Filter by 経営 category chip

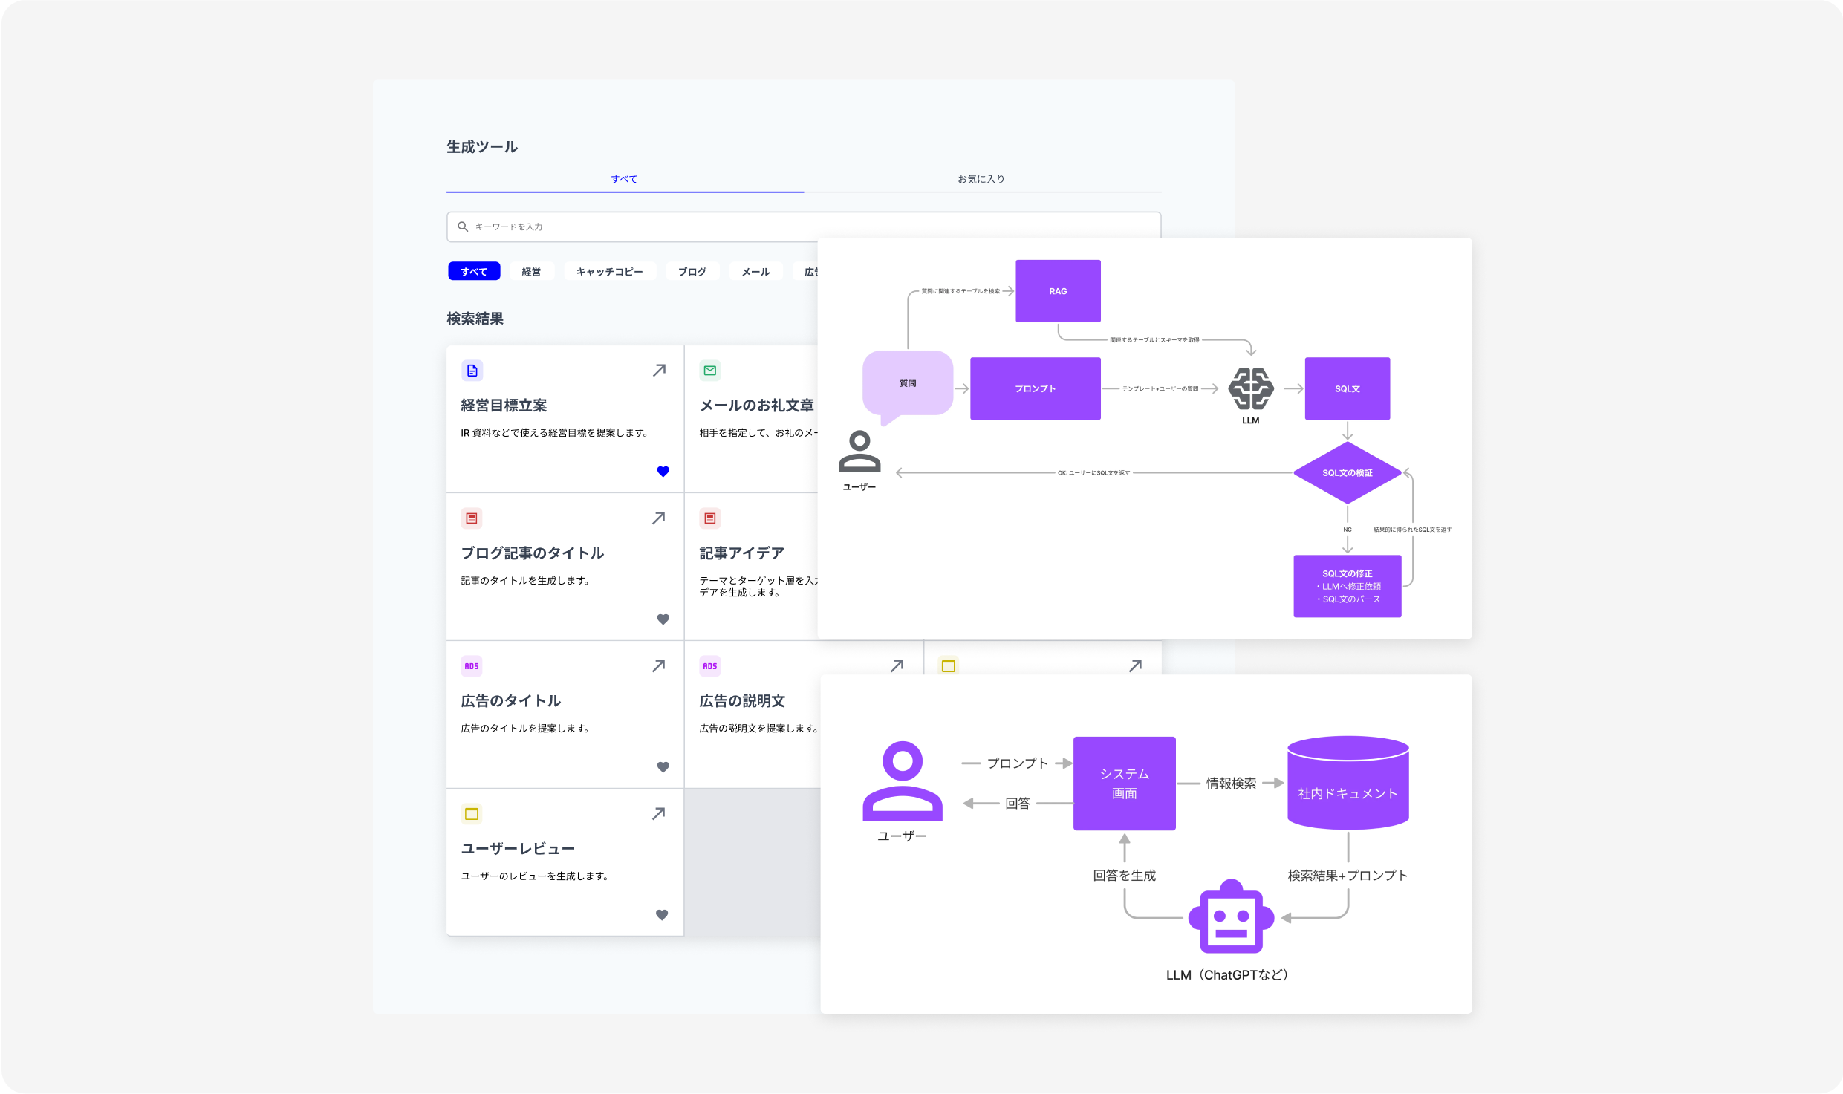point(531,272)
